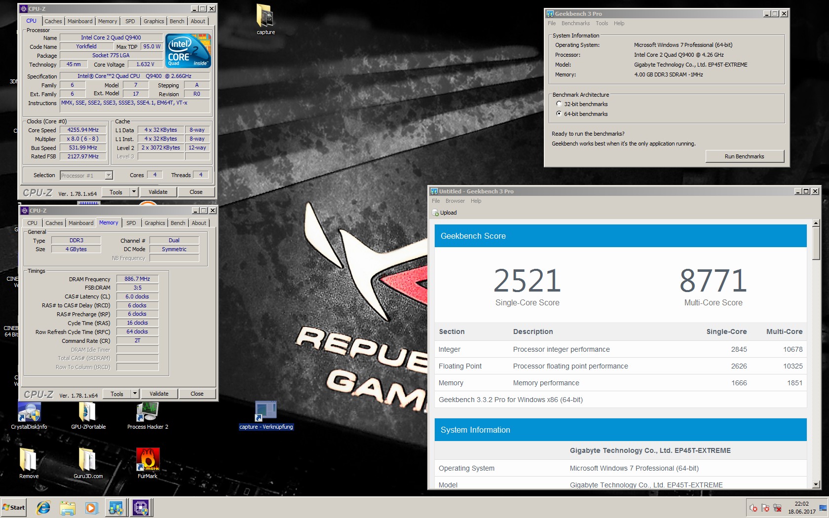Viewport: 829px width, 518px height.
Task: Click the Start button
Action: coord(13,507)
